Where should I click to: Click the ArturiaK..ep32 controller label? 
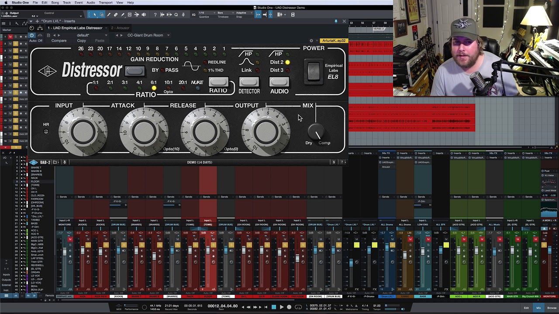tap(334, 41)
